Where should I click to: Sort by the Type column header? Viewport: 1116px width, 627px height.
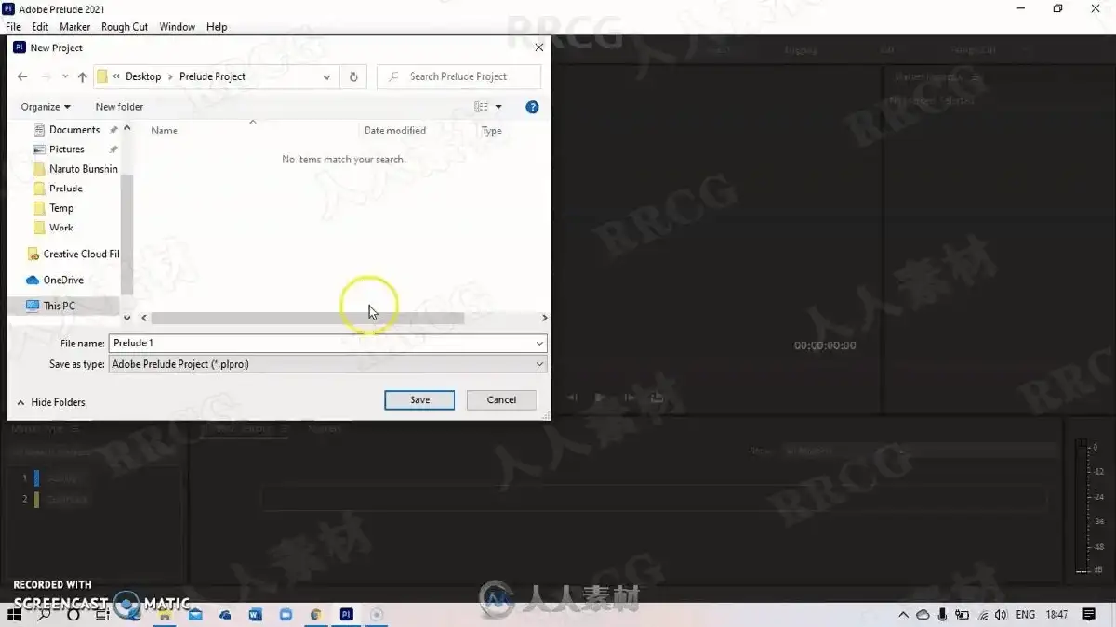coord(492,130)
